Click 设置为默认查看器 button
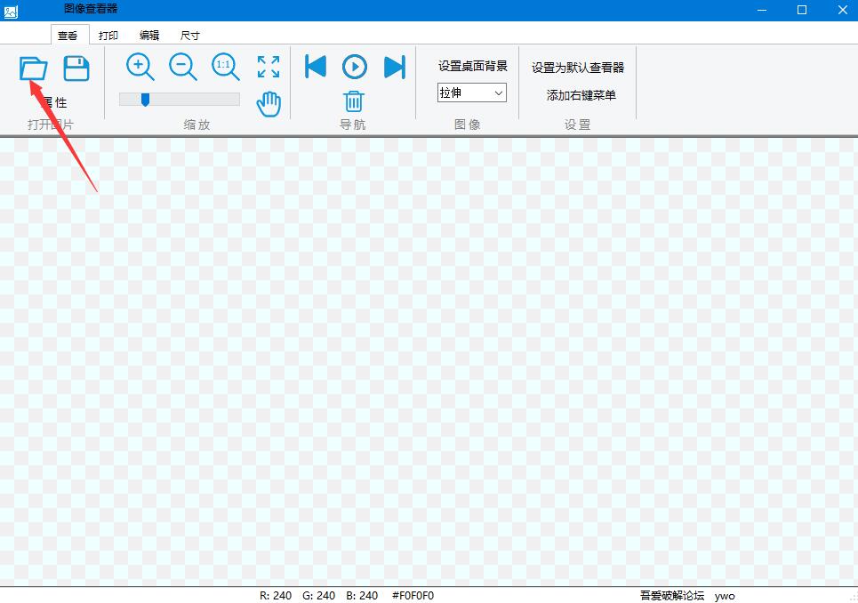 (578, 68)
